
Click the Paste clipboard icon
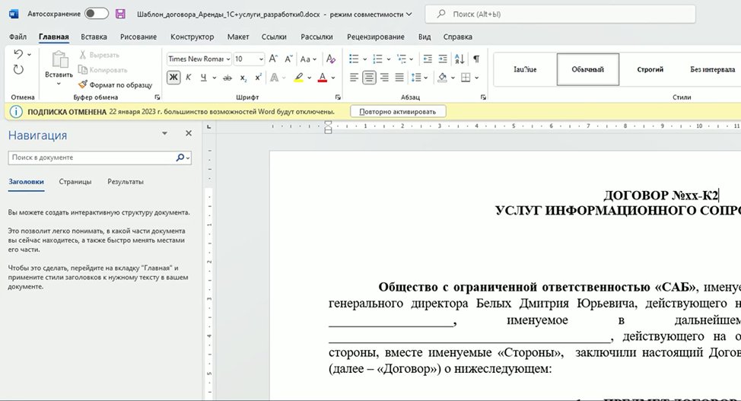tap(59, 59)
